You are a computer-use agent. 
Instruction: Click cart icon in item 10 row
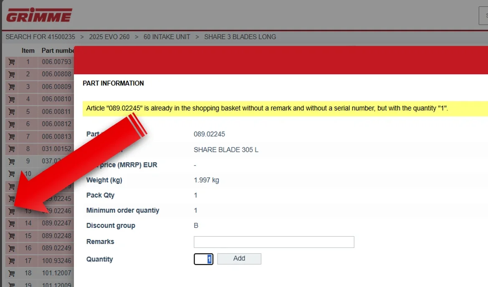coord(12,174)
